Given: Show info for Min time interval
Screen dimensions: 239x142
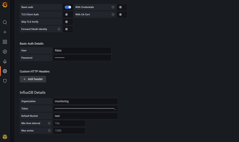Looking at the screenshot, I should [x=49, y=123].
